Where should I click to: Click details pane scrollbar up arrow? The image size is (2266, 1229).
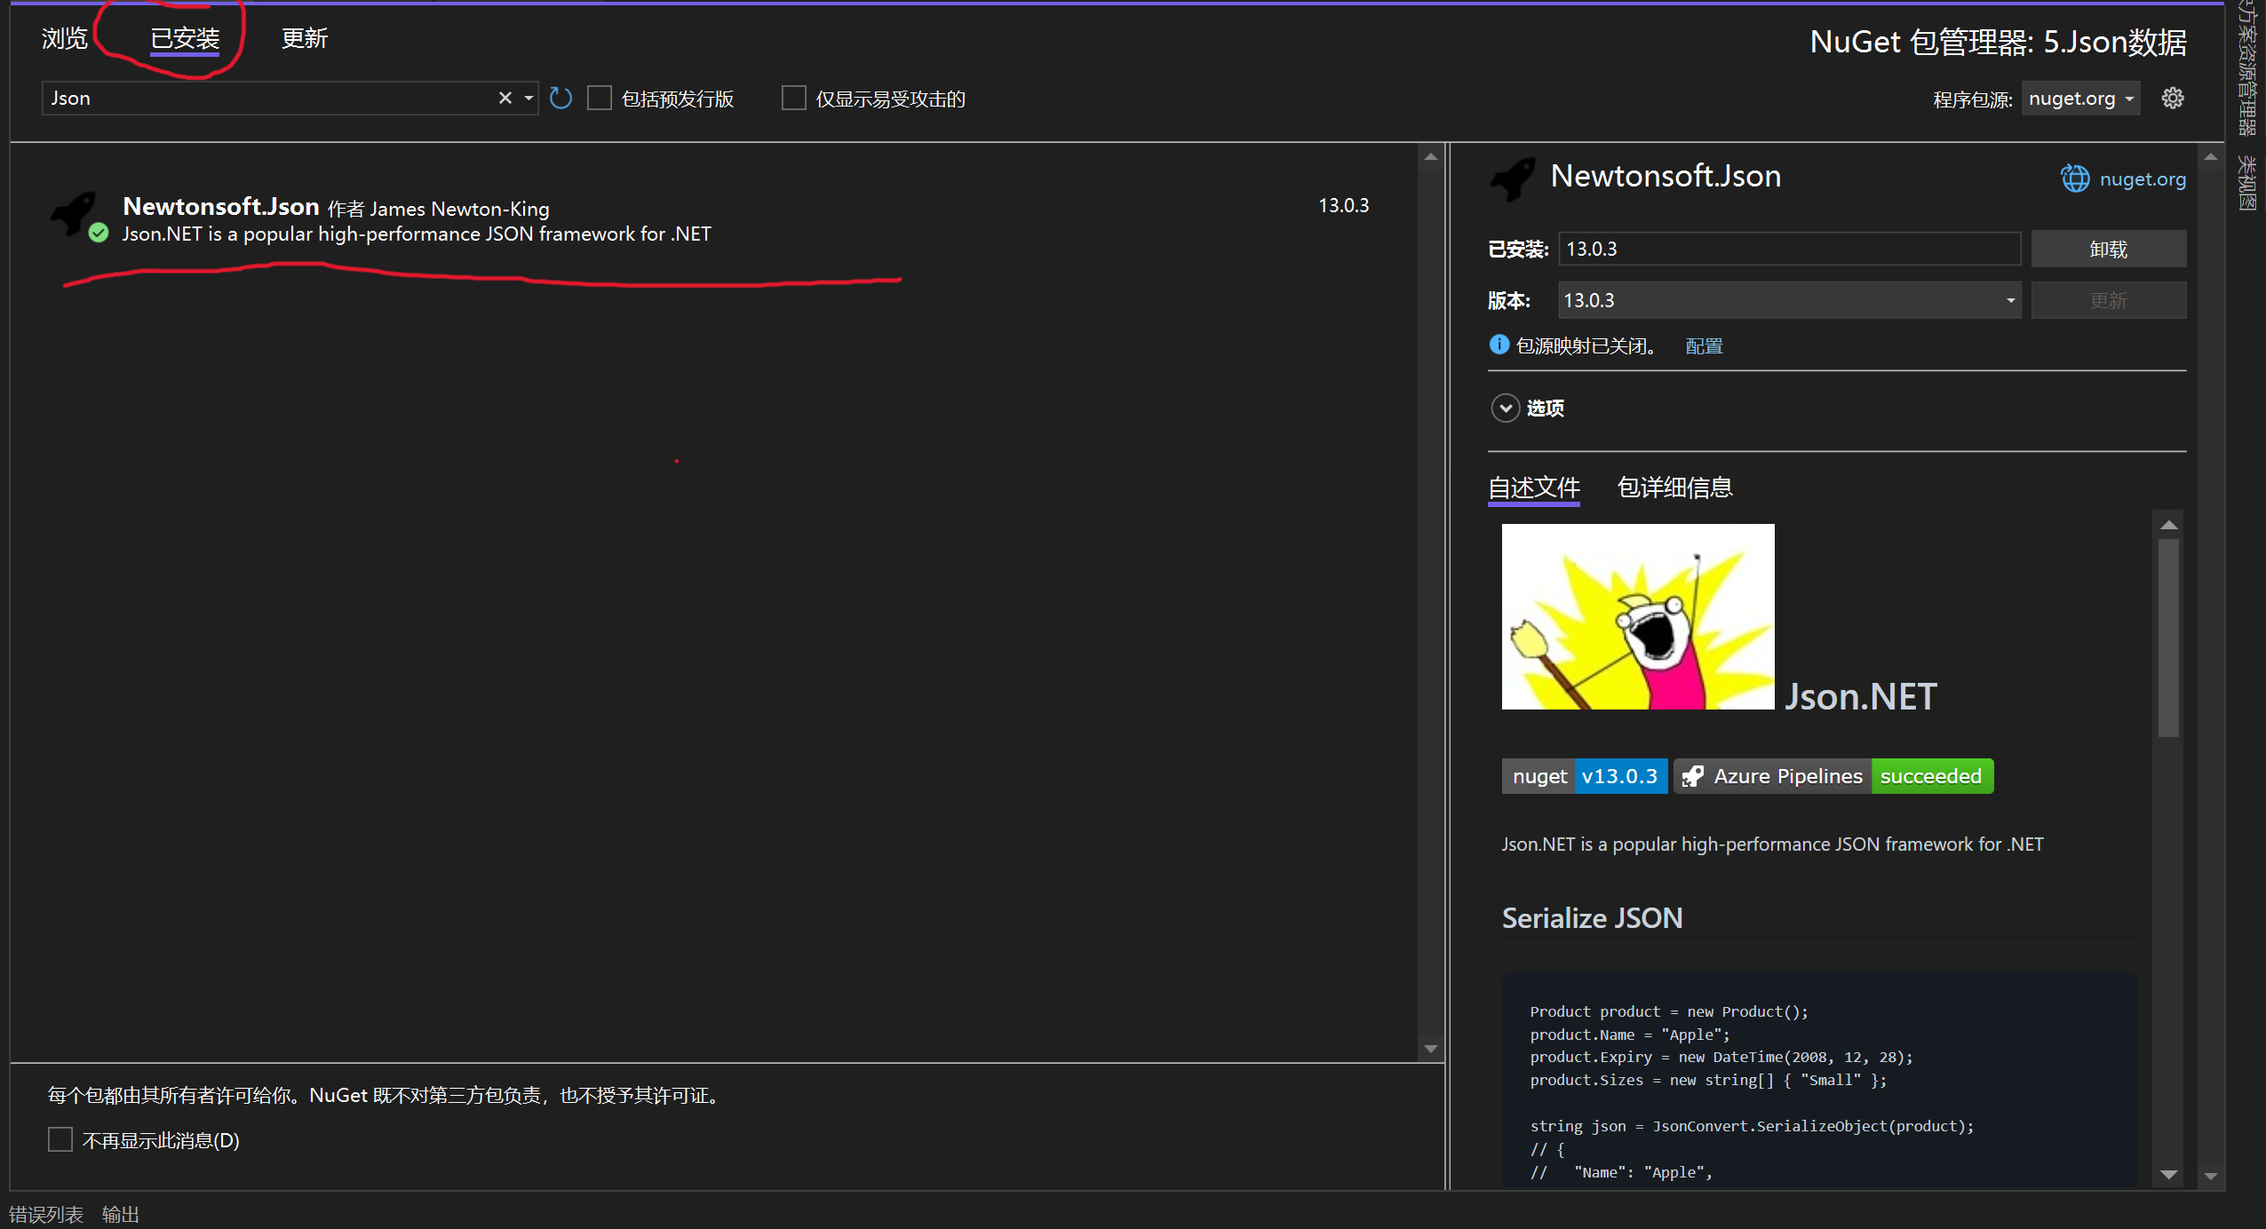point(2211,157)
